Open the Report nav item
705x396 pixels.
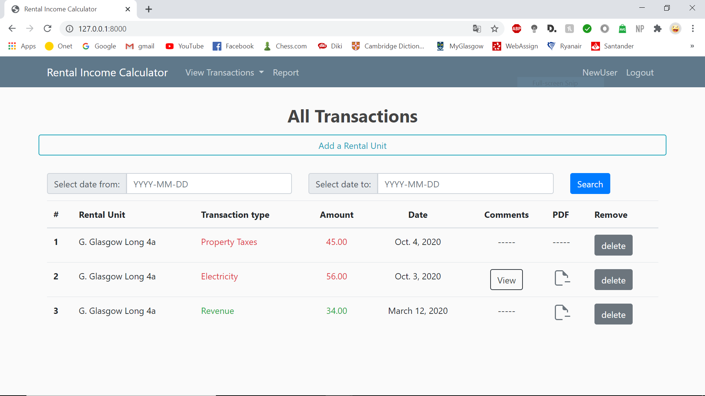286,73
